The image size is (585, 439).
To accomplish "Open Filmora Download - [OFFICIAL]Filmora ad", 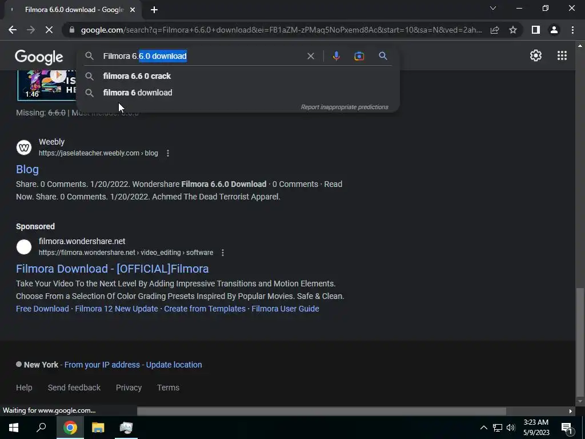I will [113, 269].
